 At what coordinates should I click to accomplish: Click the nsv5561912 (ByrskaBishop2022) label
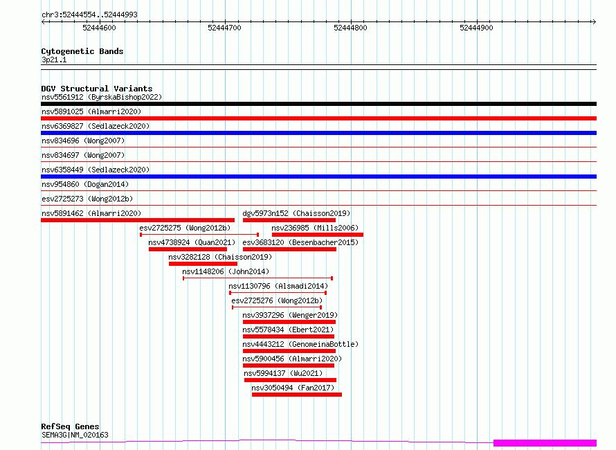click(102, 97)
